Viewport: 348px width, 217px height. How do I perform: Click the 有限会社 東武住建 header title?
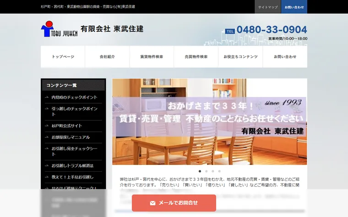tap(112, 29)
